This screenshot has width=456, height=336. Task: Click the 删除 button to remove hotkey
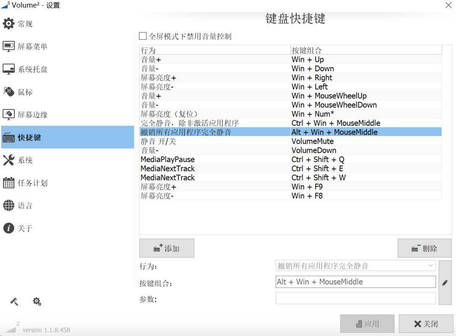pos(424,248)
